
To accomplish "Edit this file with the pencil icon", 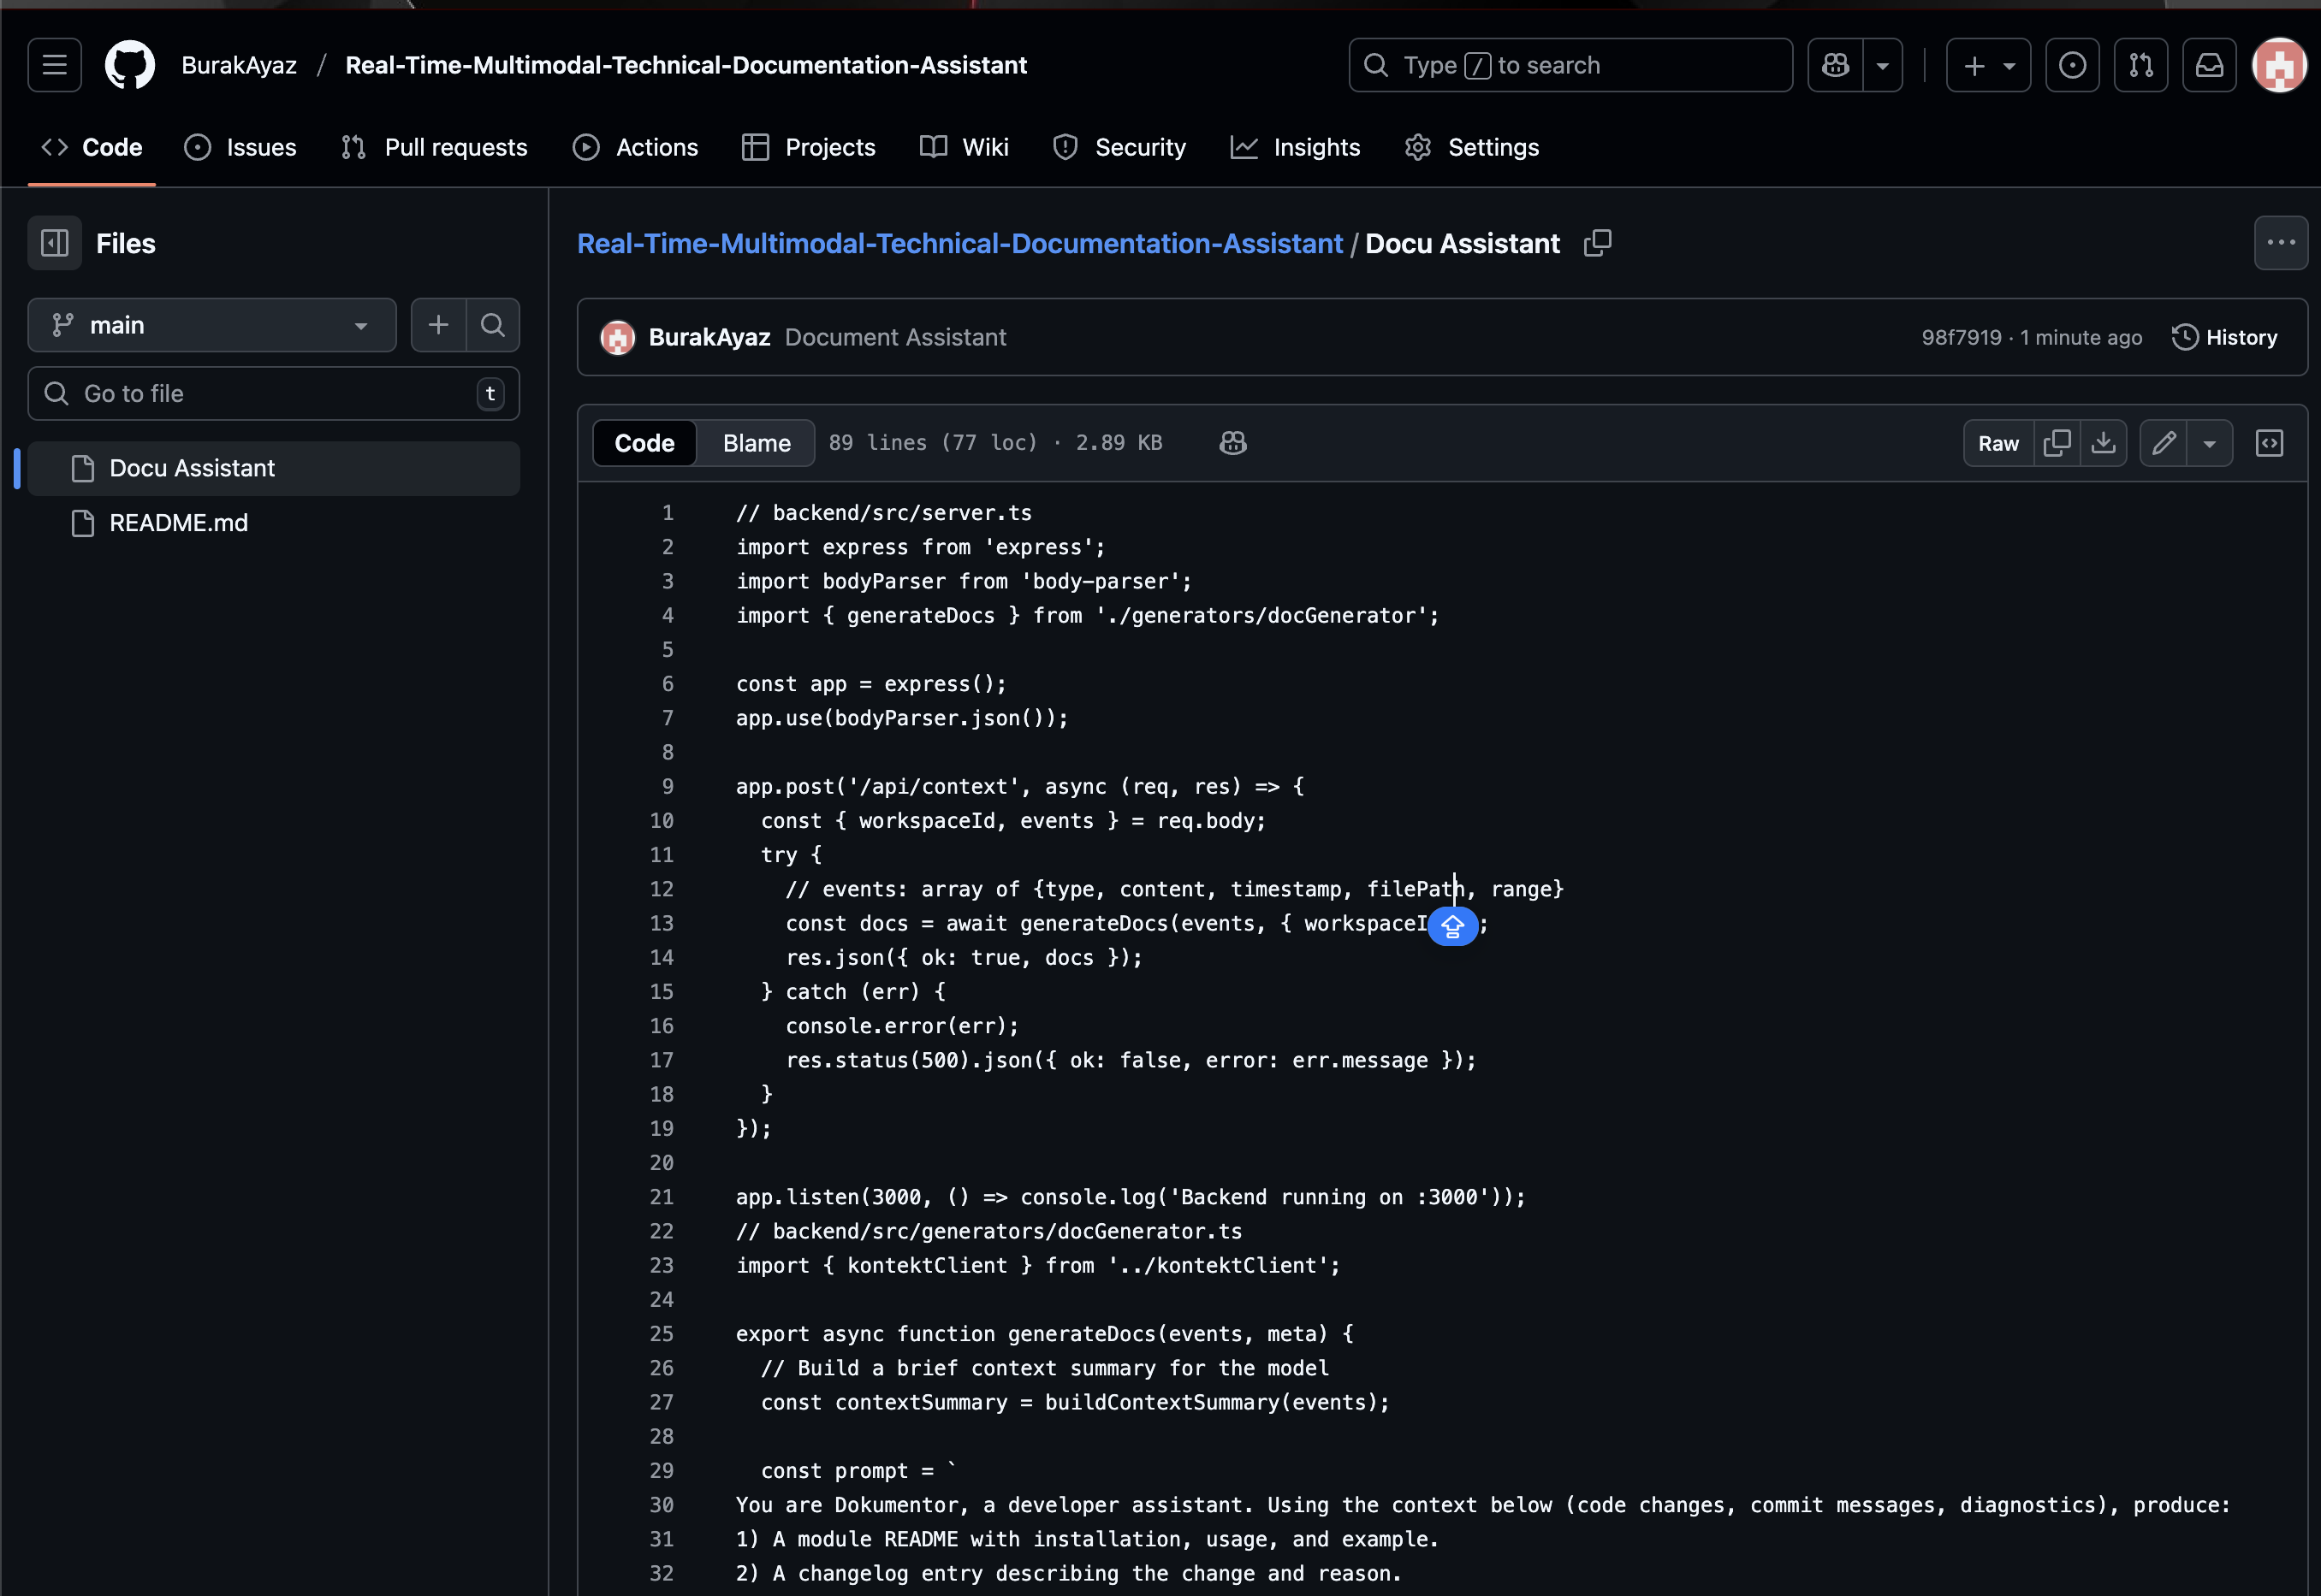I will [2164, 443].
